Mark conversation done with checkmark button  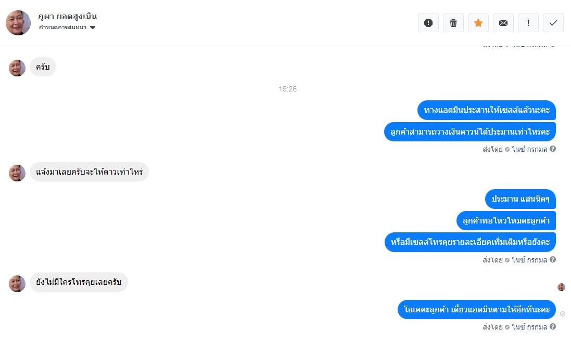(553, 23)
